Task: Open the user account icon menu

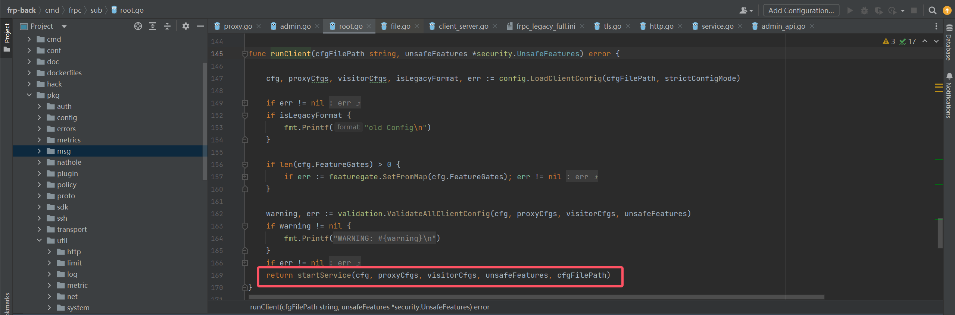Action: (746, 10)
